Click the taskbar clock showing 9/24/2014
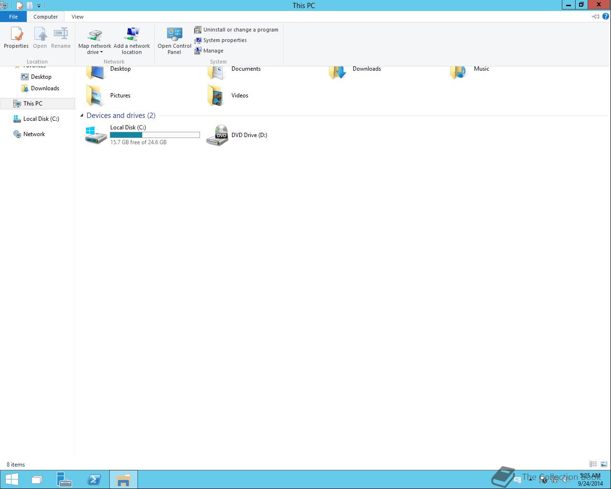Image resolution: width=611 pixels, height=489 pixels. (590, 479)
